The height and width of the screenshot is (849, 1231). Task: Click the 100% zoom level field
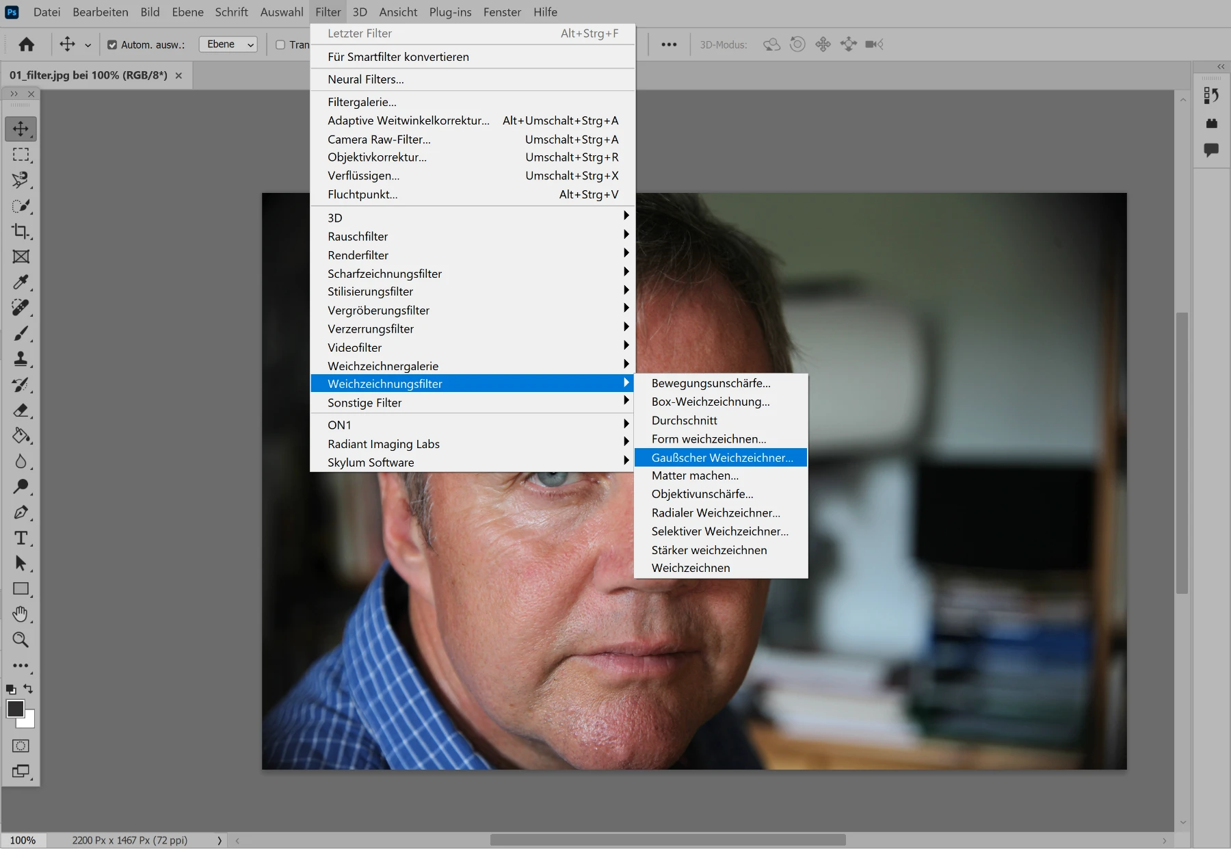pos(23,840)
